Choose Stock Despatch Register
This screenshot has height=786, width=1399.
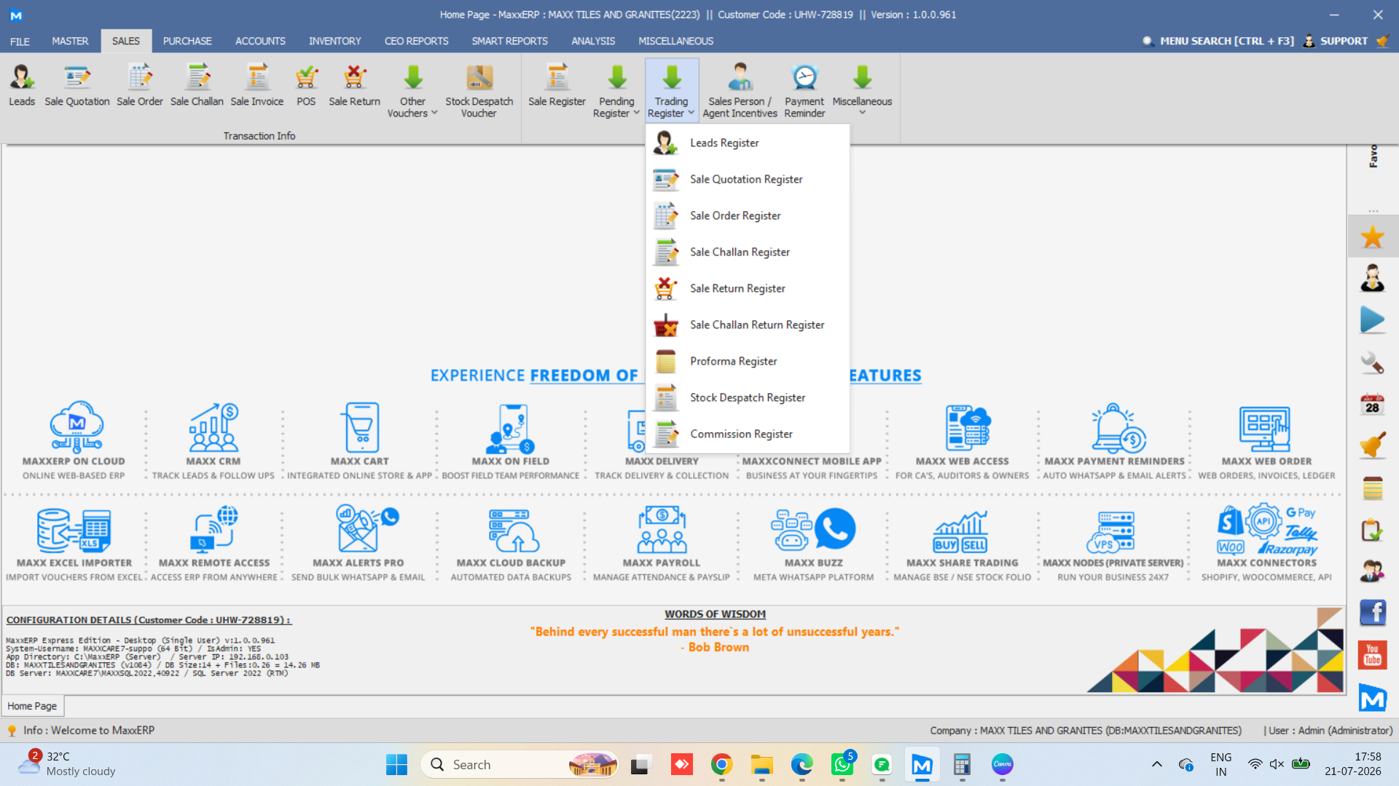pos(748,397)
